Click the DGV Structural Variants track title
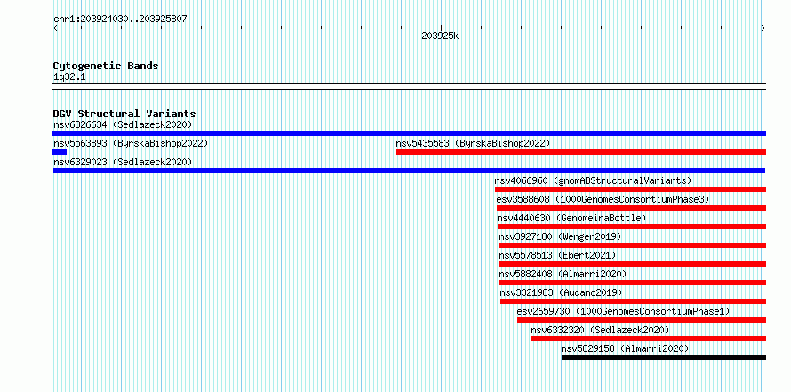The width and height of the screenshot is (791, 392). click(x=124, y=114)
